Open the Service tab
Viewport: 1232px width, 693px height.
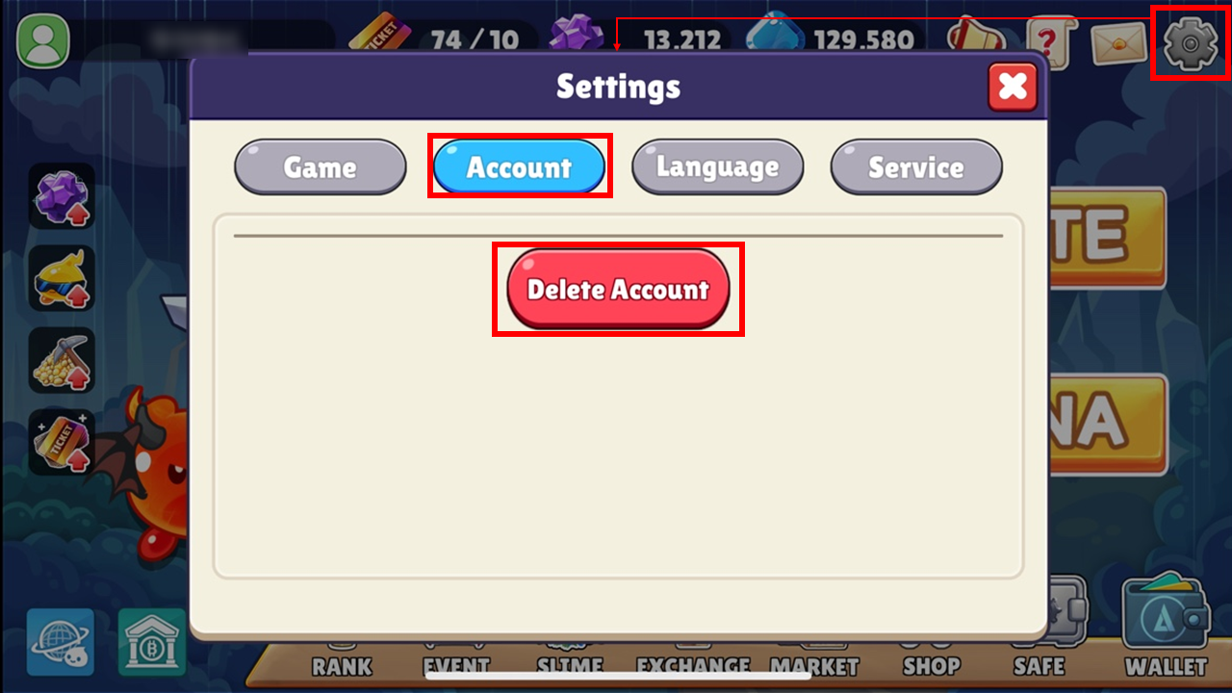coord(916,167)
